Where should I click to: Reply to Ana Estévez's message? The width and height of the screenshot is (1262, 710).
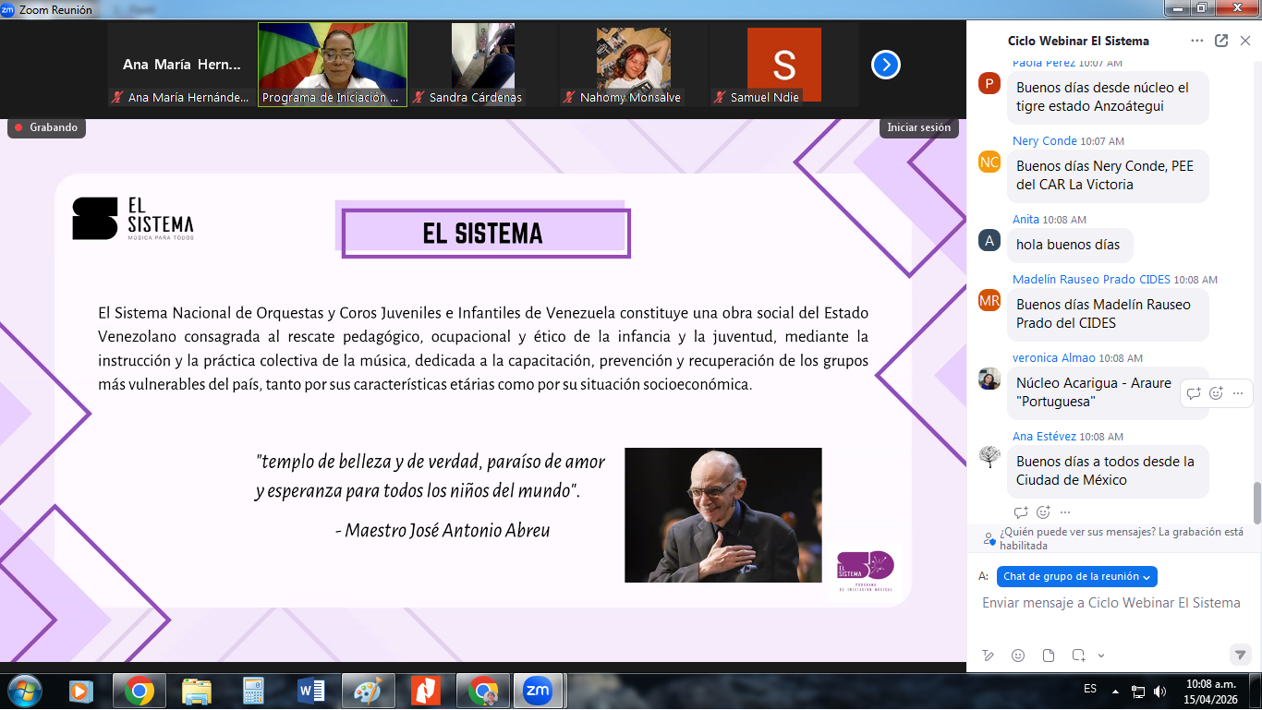pyautogui.click(x=1021, y=511)
